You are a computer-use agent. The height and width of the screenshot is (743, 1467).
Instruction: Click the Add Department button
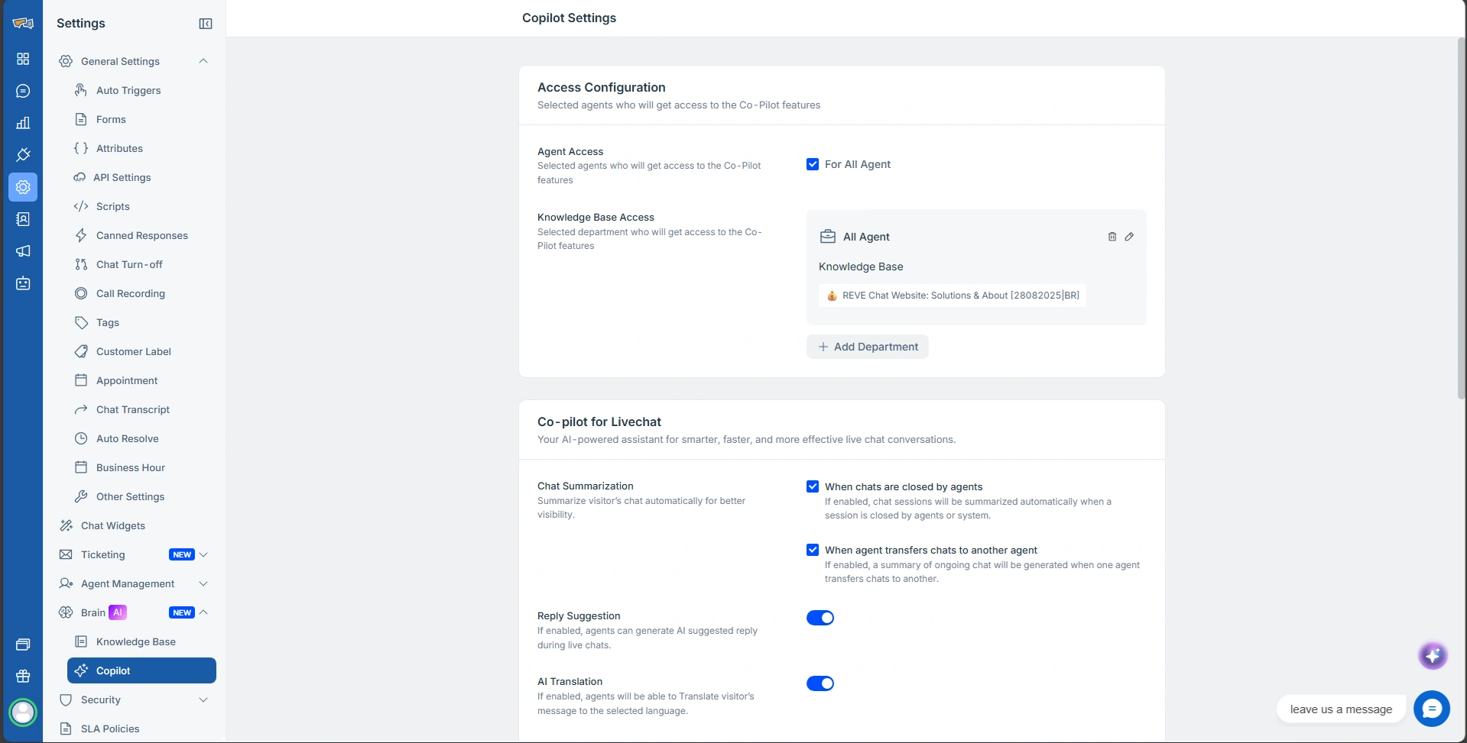(867, 346)
